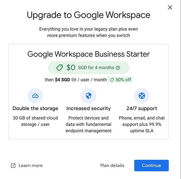Click the external-link icon beside Learn more

[x=13, y=165]
